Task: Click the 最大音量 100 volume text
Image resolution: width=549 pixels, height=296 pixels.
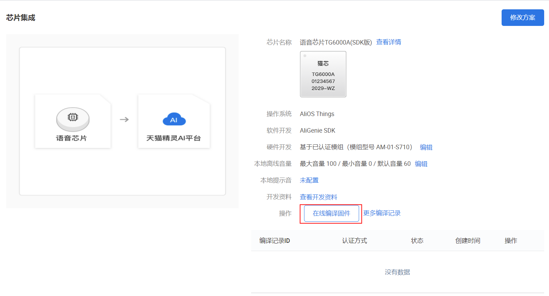Action: 318,164
